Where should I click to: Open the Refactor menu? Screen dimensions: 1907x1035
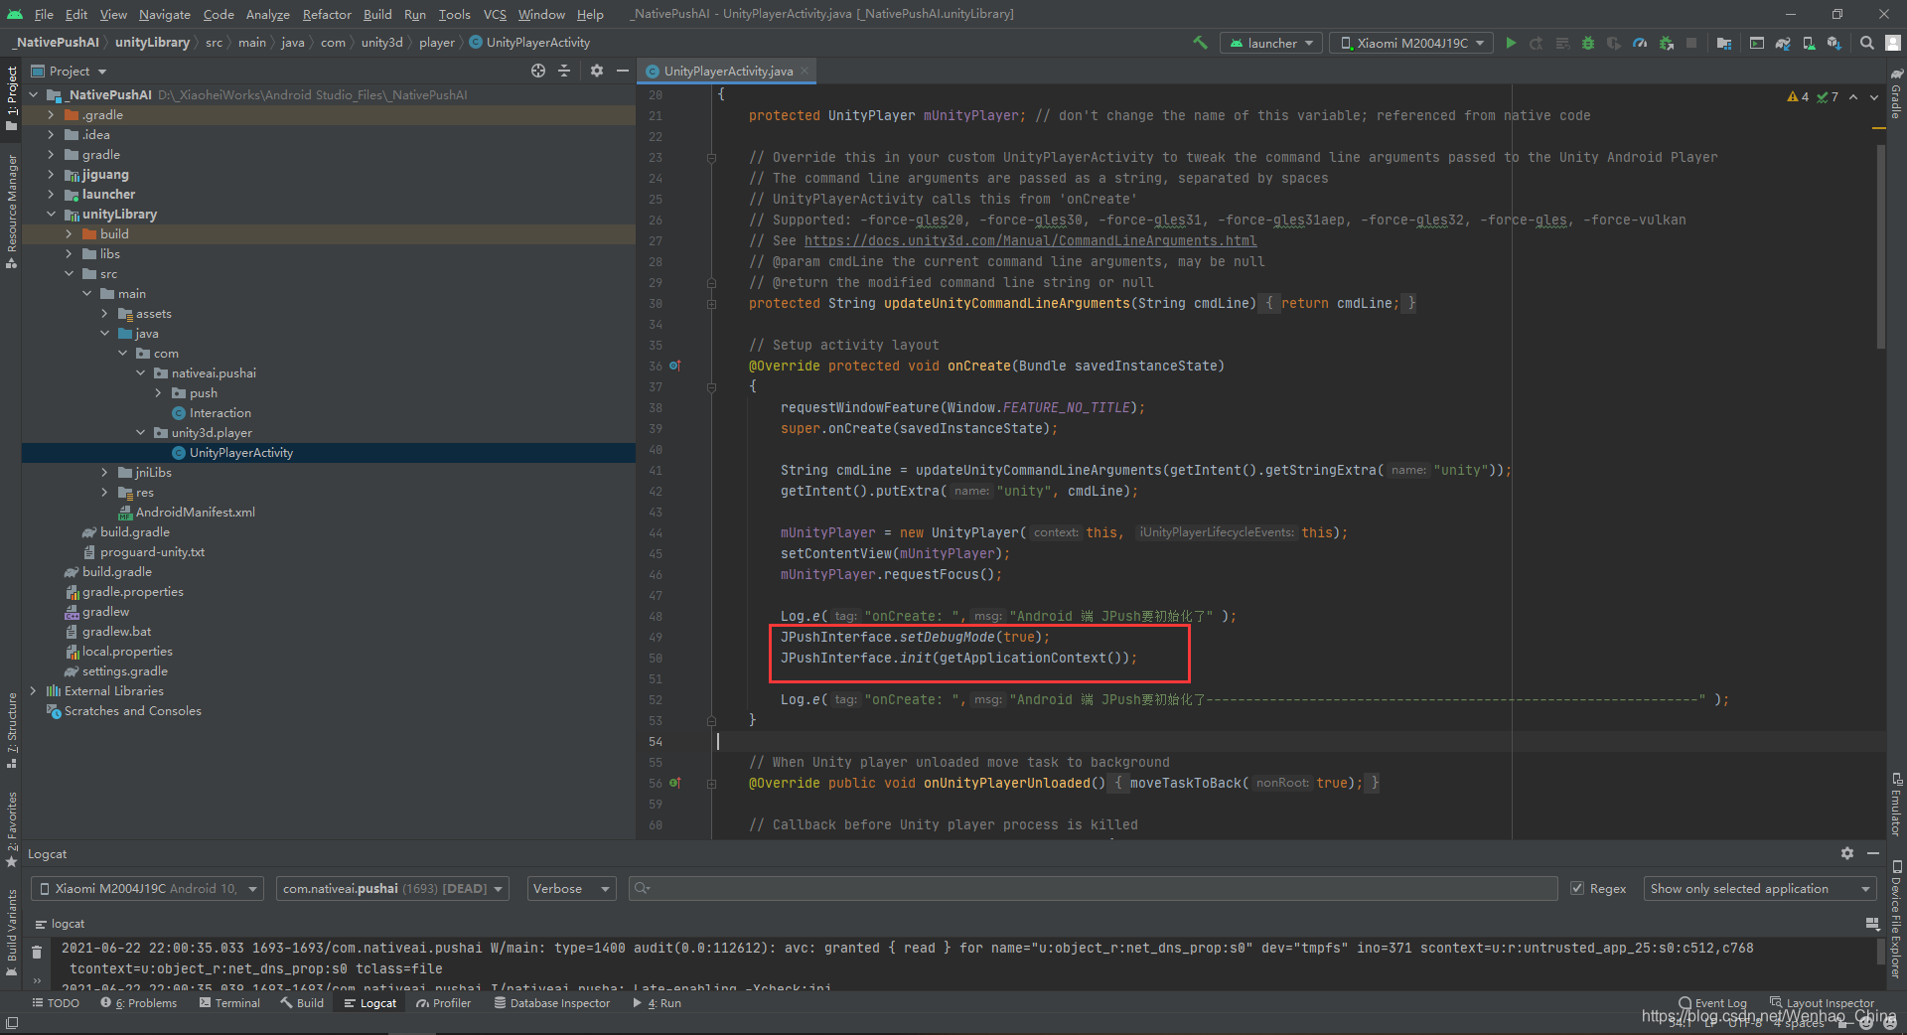327,14
